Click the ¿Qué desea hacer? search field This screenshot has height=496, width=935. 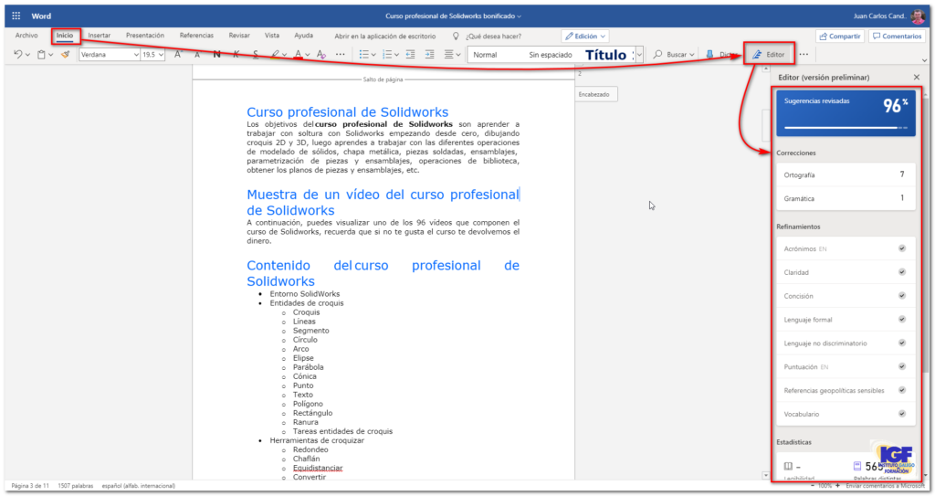[x=494, y=37]
